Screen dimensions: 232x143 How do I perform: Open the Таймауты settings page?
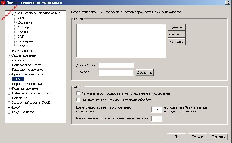[x=25, y=41]
